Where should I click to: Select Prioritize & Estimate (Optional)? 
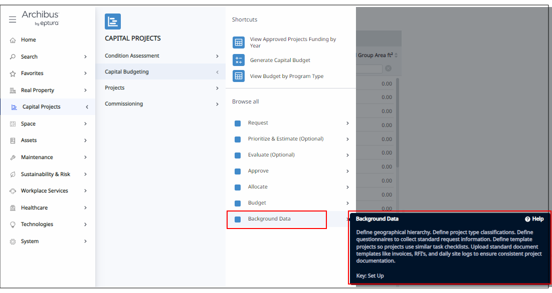(286, 138)
